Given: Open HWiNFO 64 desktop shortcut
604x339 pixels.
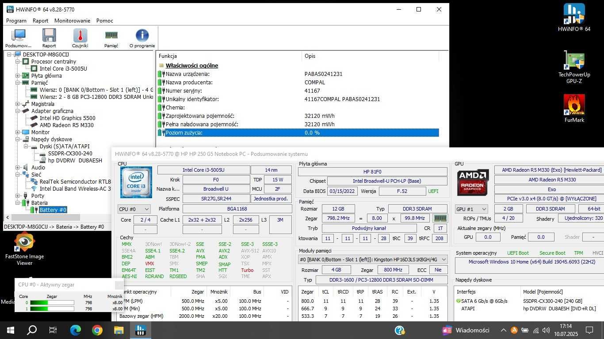Looking at the screenshot, I should 574,18.
